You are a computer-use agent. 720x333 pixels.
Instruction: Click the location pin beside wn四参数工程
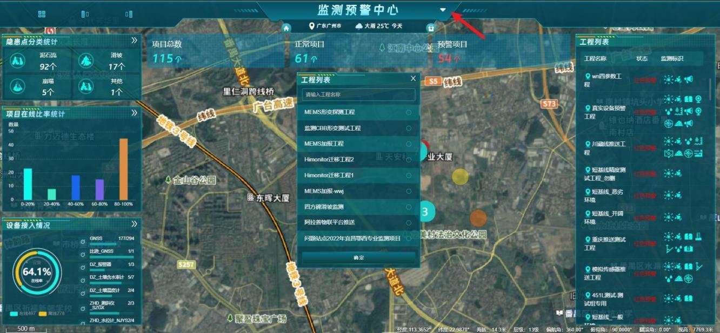[x=588, y=77]
